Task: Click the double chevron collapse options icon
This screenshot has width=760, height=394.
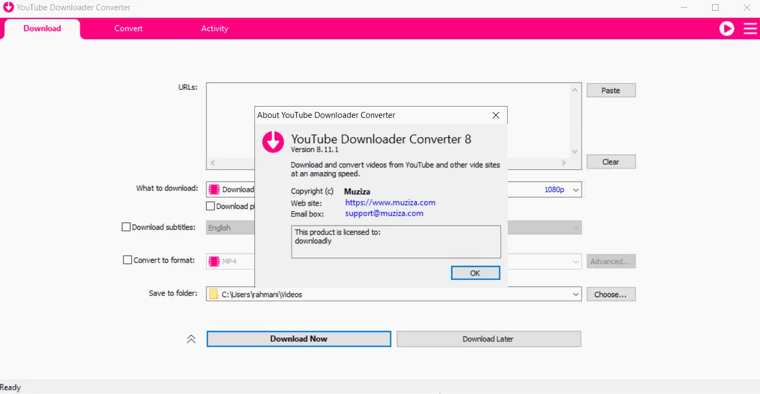Action: [191, 339]
